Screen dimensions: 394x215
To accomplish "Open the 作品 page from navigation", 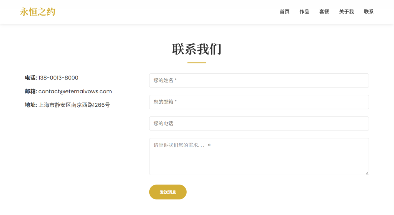I will [304, 12].
